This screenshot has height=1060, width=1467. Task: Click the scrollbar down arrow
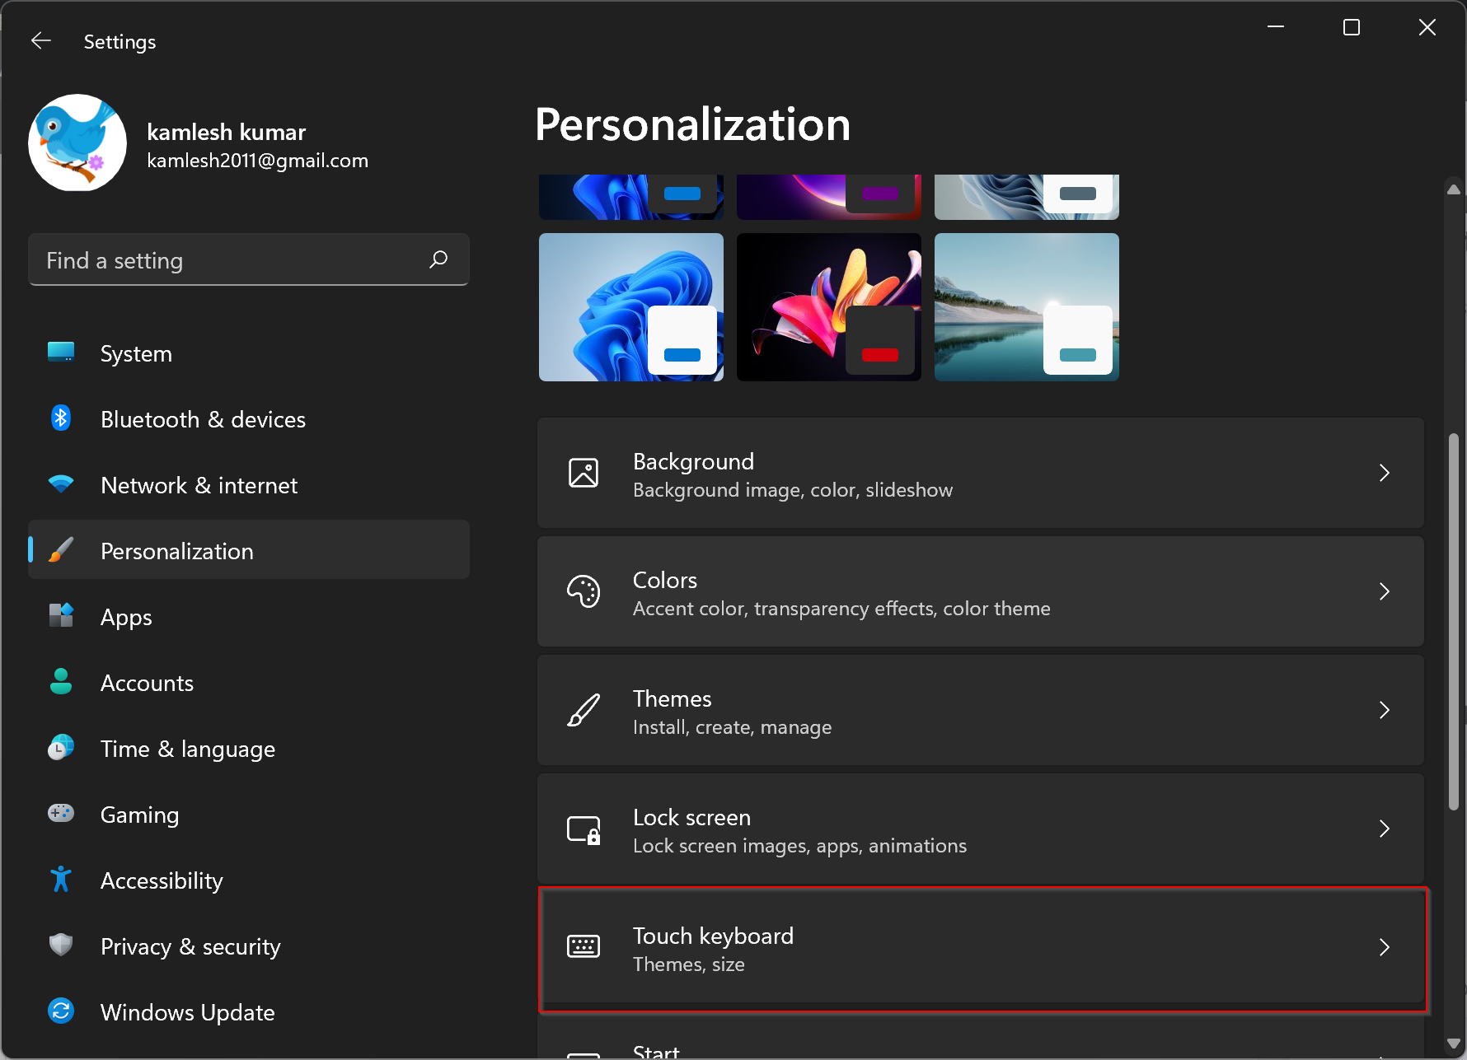1454,1044
